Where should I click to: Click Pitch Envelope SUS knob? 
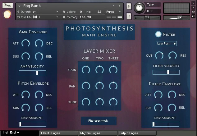(25, 108)
